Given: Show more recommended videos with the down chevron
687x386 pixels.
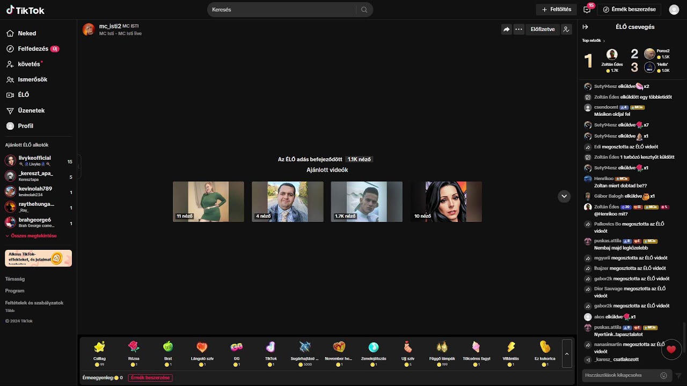Looking at the screenshot, I should (x=564, y=196).
